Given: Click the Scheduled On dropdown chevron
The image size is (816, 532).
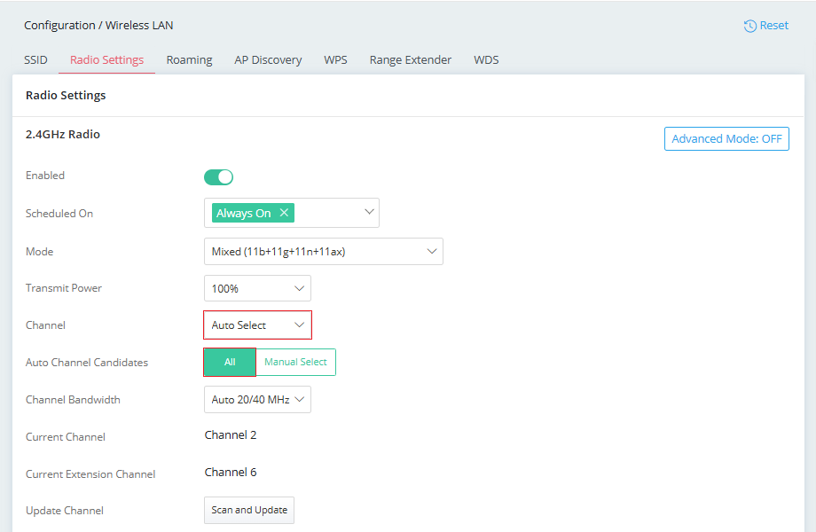Looking at the screenshot, I should click(x=369, y=212).
